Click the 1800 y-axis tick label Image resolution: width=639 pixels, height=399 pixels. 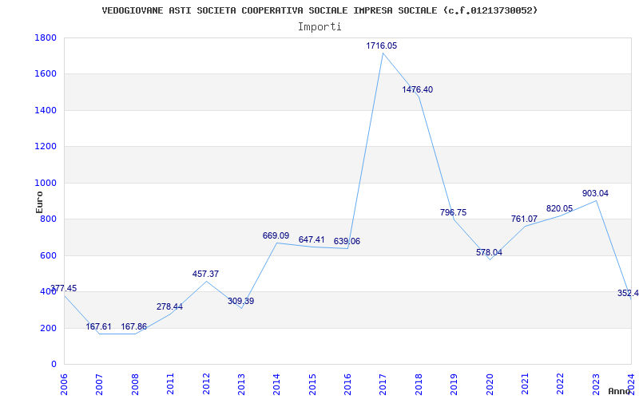pos(46,38)
